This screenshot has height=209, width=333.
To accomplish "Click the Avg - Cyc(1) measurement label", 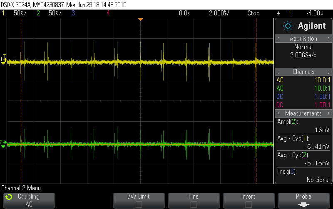I will tap(293, 138).
